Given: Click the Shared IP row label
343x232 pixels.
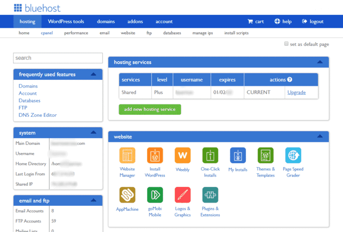Looking at the screenshot, I should pyautogui.click(x=24, y=184).
